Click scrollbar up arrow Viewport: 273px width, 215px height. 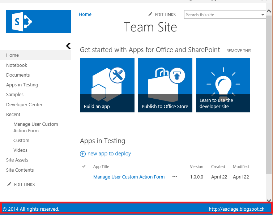click(x=269, y=11)
